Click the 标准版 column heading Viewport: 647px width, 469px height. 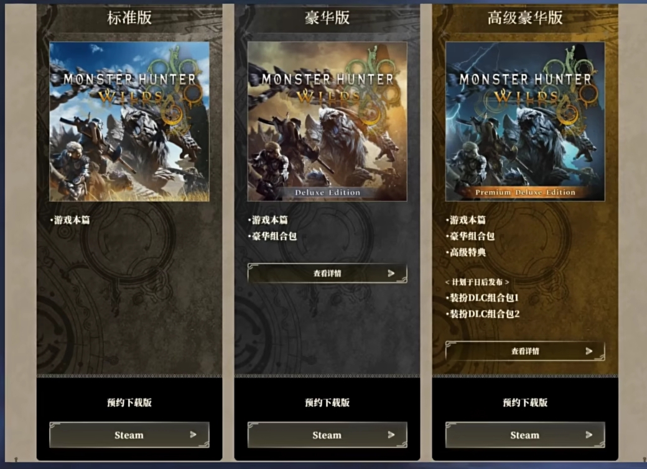coord(129,18)
